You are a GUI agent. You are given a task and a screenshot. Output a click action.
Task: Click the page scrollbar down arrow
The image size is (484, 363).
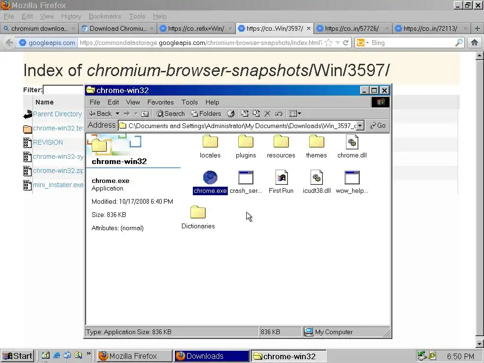[x=479, y=343]
